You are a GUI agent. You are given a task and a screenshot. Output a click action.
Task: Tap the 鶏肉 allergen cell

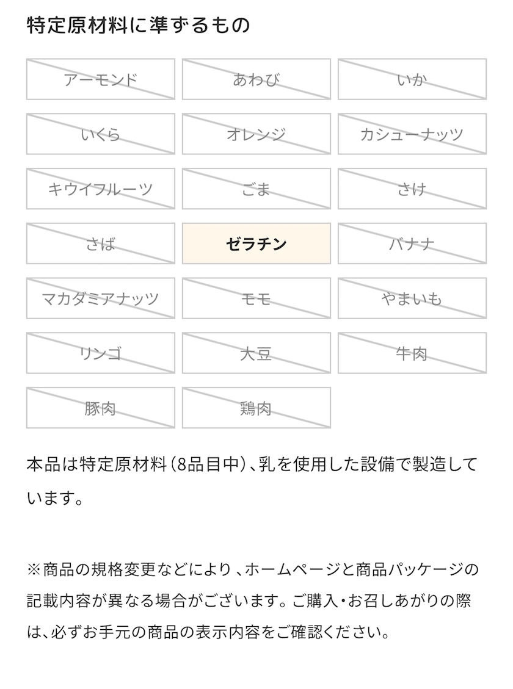[256, 408]
